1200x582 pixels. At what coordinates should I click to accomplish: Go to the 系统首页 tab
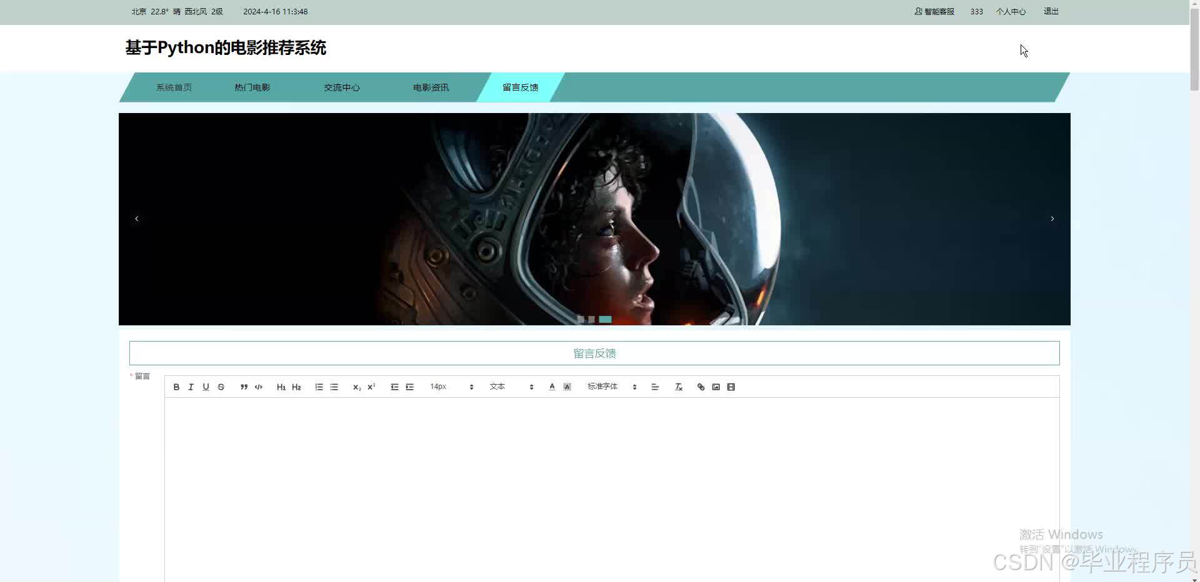click(174, 87)
